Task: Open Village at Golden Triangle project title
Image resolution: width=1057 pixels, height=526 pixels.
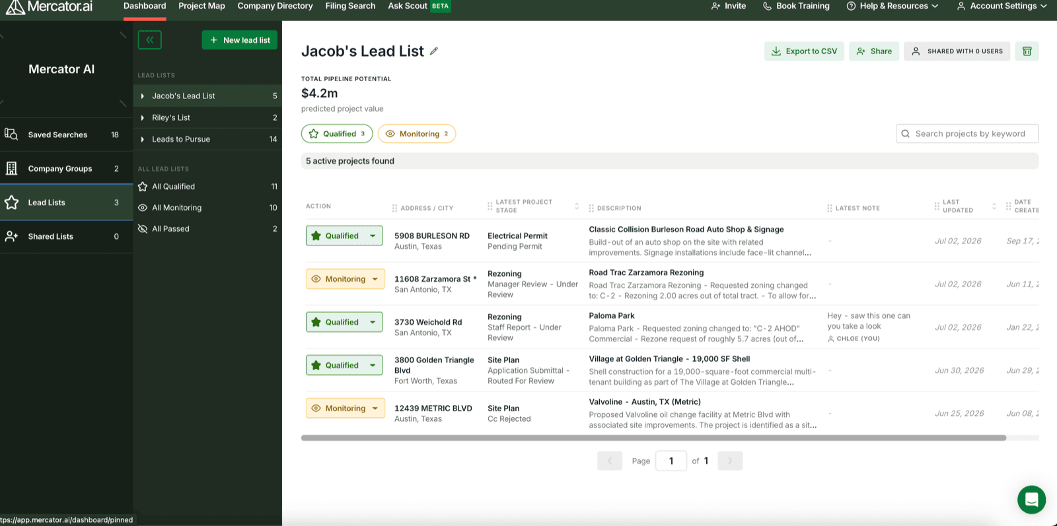Action: pos(669,359)
